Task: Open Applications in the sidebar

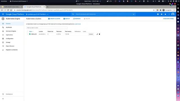Action: 9,35
